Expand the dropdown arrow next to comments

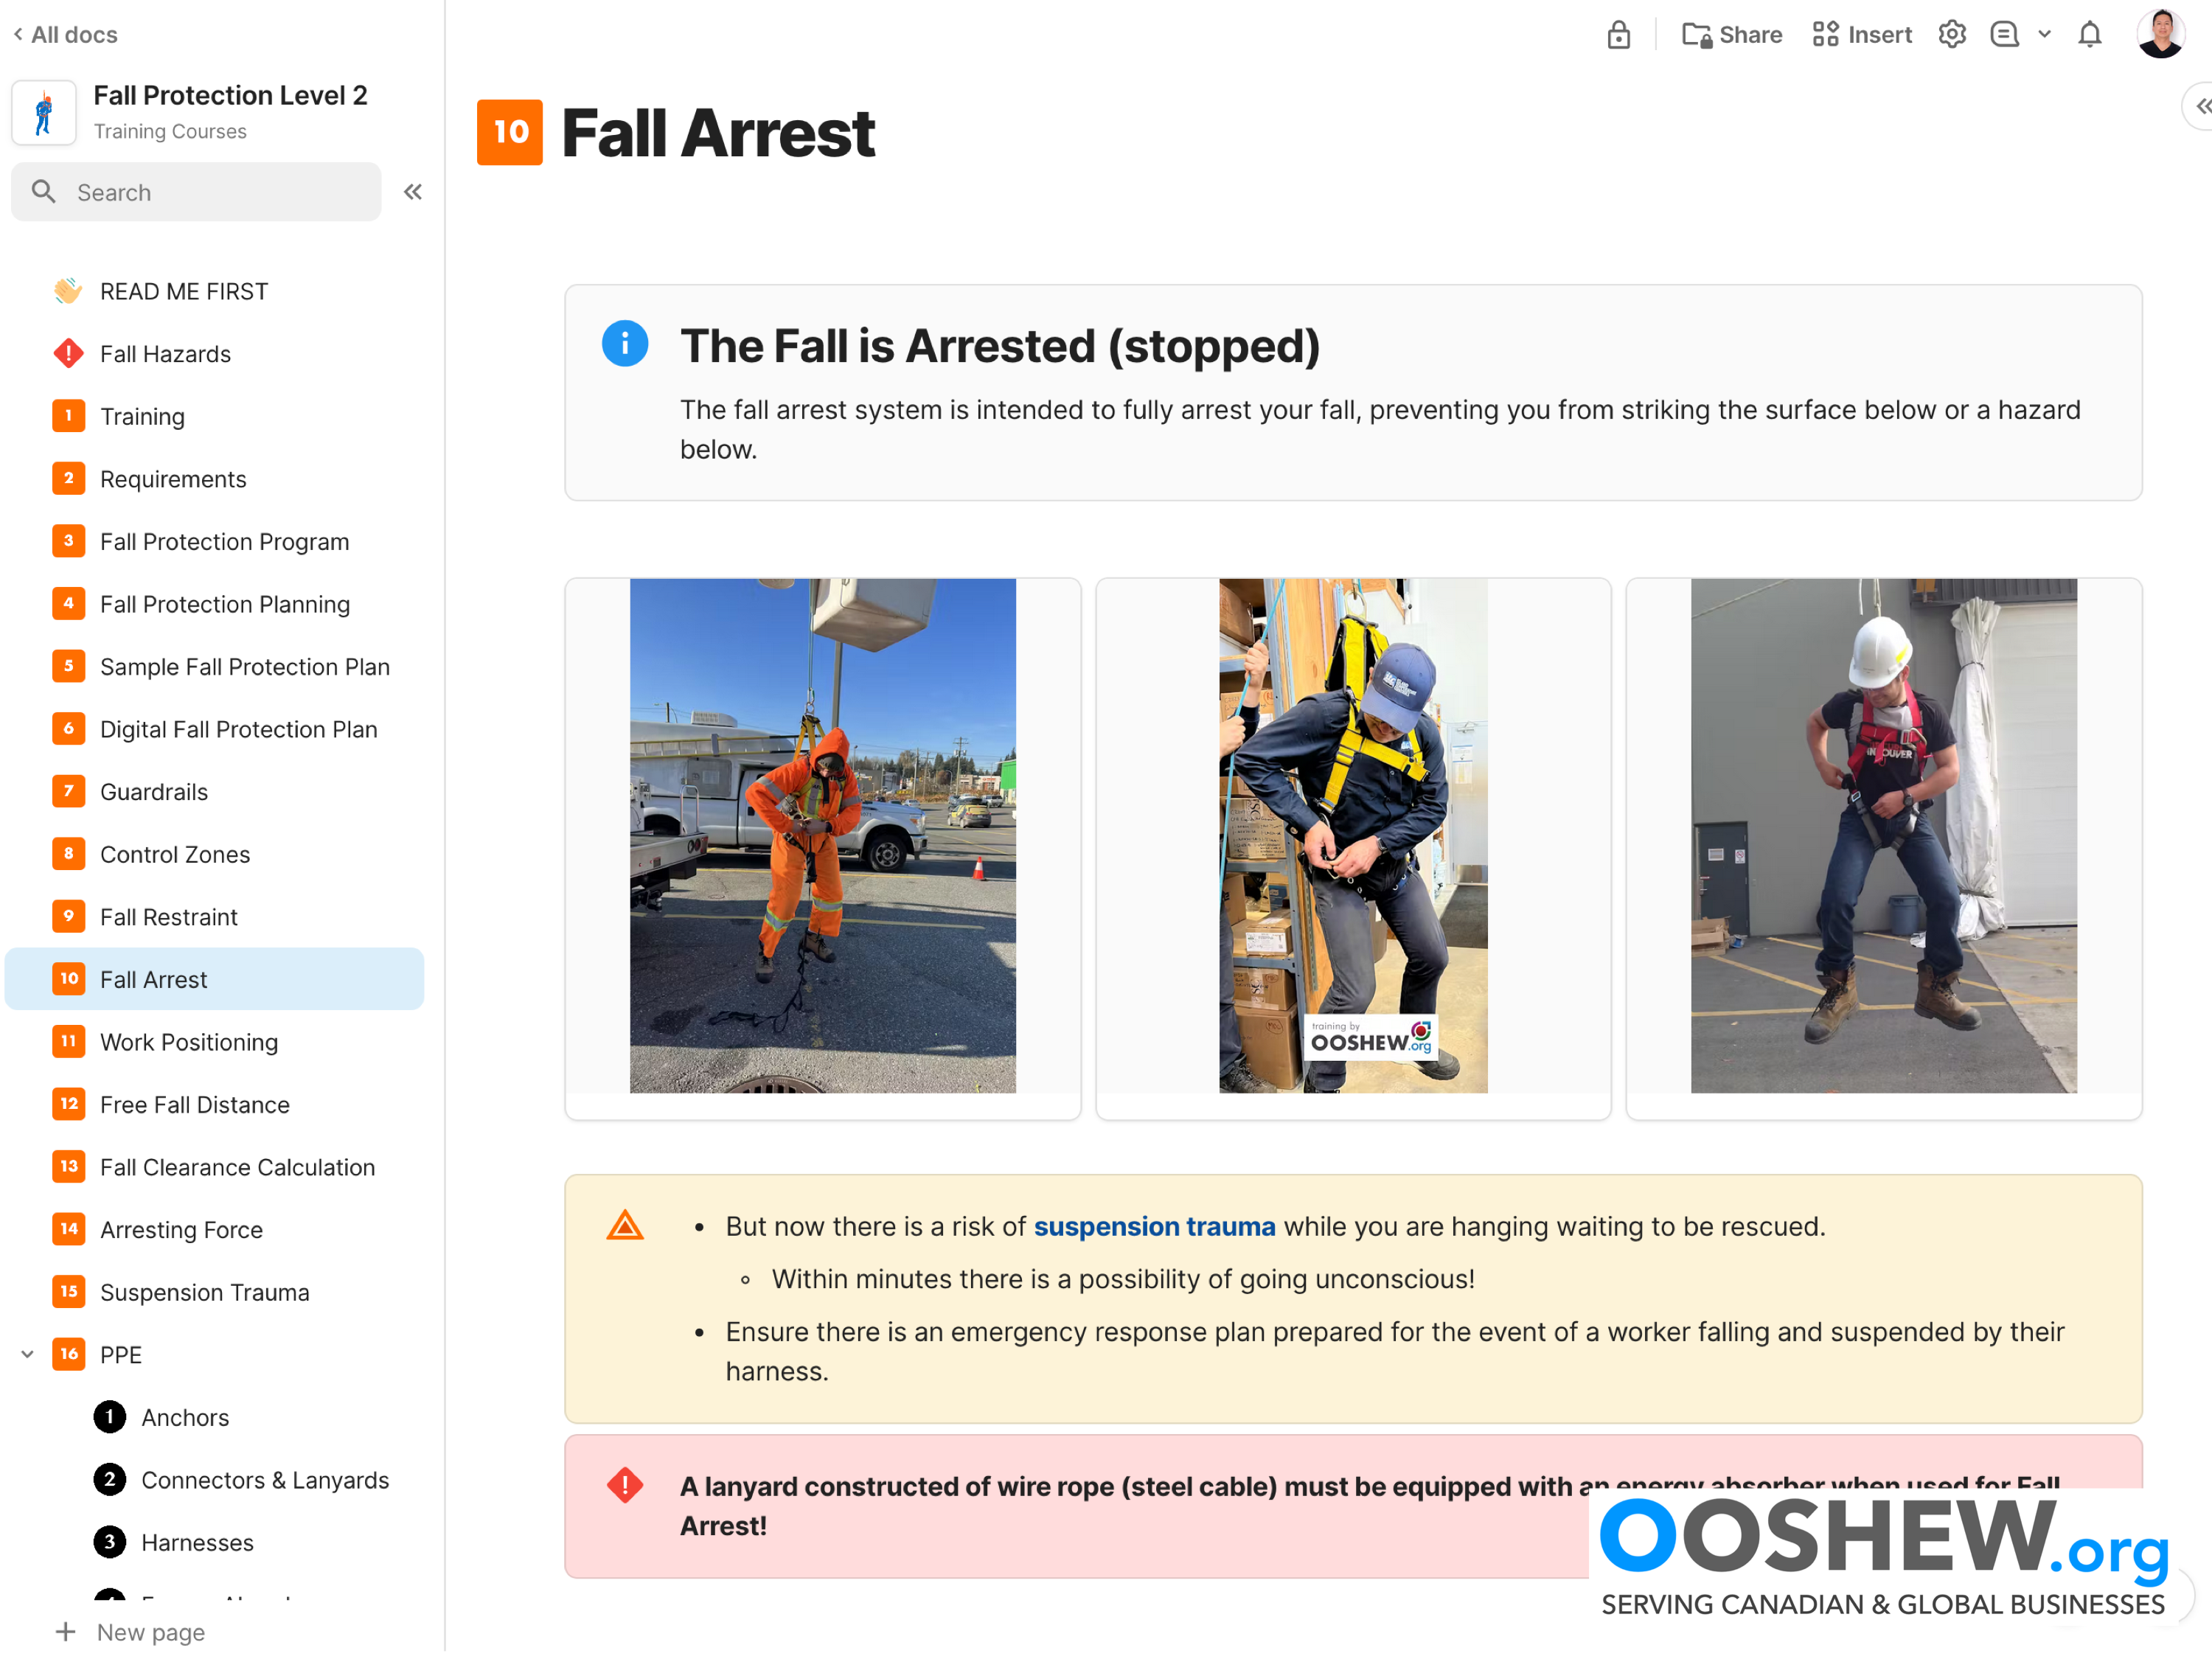coord(2045,35)
